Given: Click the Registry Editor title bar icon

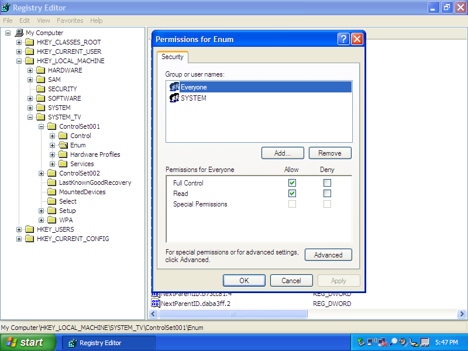Looking at the screenshot, I should coord(6,8).
